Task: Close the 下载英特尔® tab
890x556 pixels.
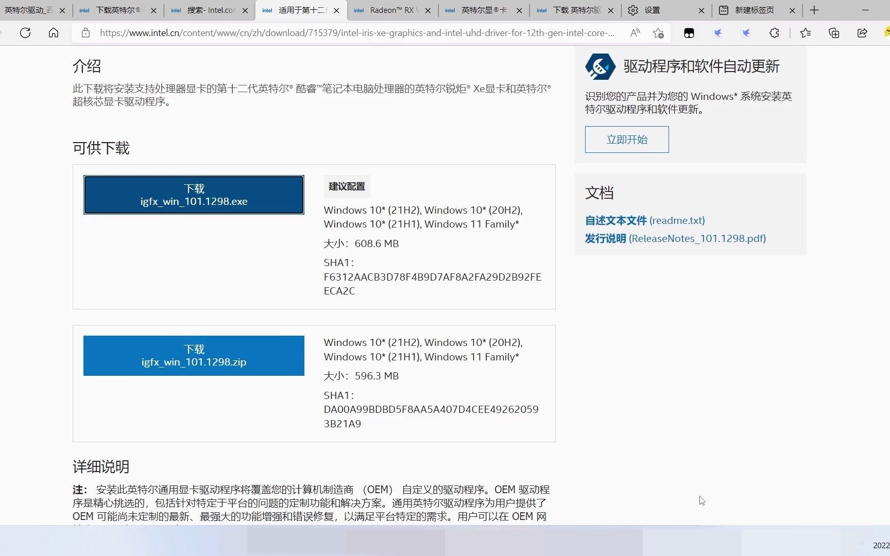Action: point(153,10)
